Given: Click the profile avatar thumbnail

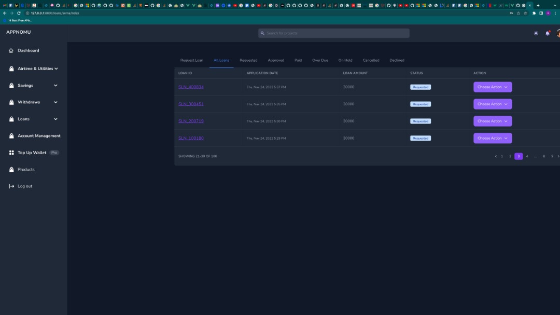Looking at the screenshot, I should pyautogui.click(x=558, y=33).
